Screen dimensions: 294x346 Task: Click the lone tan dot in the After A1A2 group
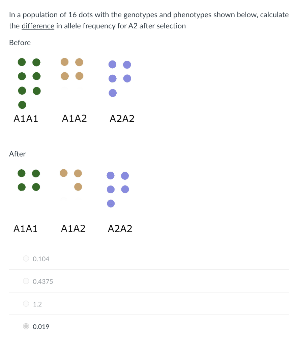(78, 187)
